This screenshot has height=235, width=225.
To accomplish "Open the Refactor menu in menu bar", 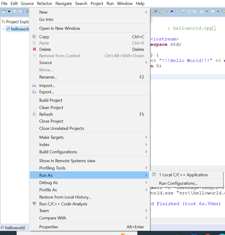I will coord(44,4).
